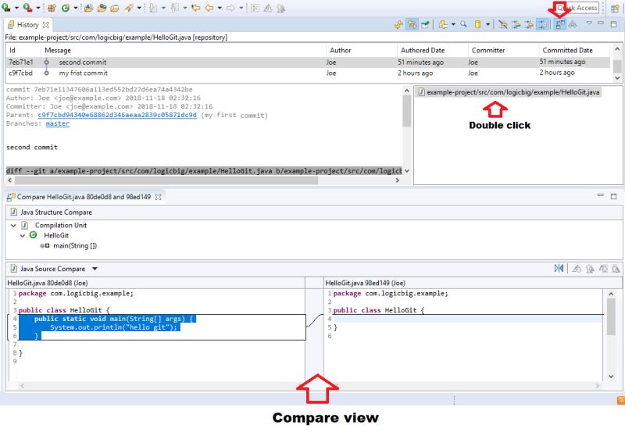Click the Back navigation yellow arrow
This screenshot has width=625, height=432.
pyautogui.click(x=209, y=8)
